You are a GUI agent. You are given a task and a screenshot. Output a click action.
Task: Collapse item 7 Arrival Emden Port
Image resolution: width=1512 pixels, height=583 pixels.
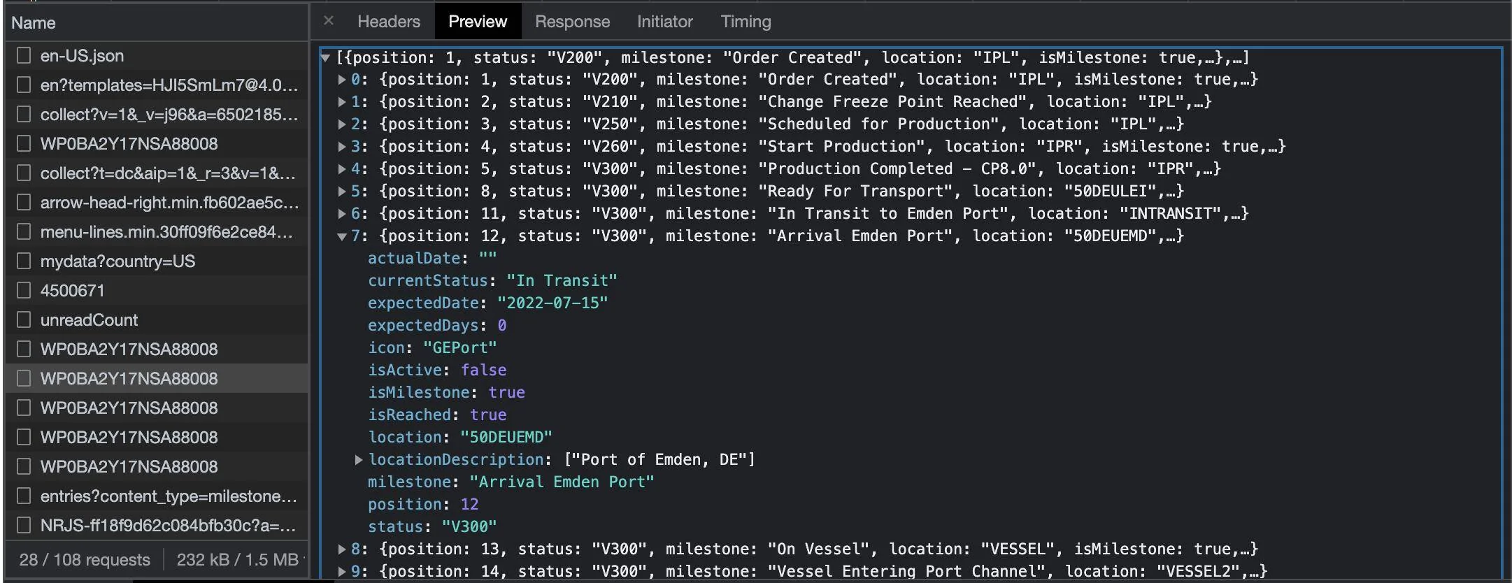(342, 236)
